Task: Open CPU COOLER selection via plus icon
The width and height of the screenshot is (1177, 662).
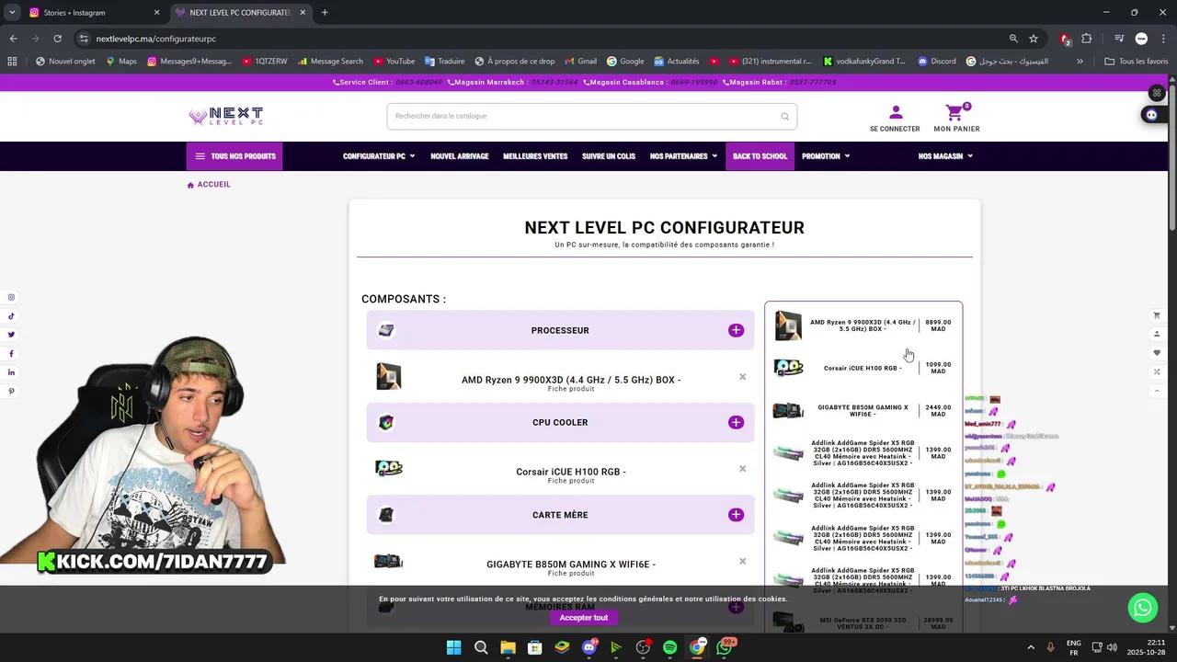Action: click(x=736, y=422)
